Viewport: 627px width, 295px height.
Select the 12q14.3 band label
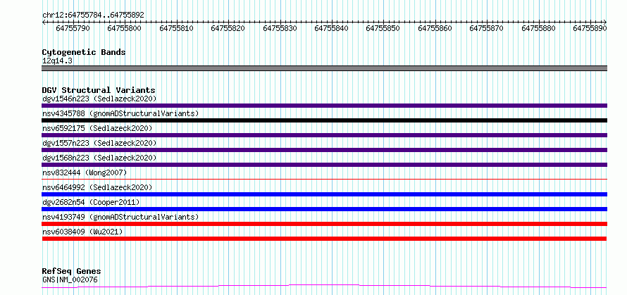(57, 61)
